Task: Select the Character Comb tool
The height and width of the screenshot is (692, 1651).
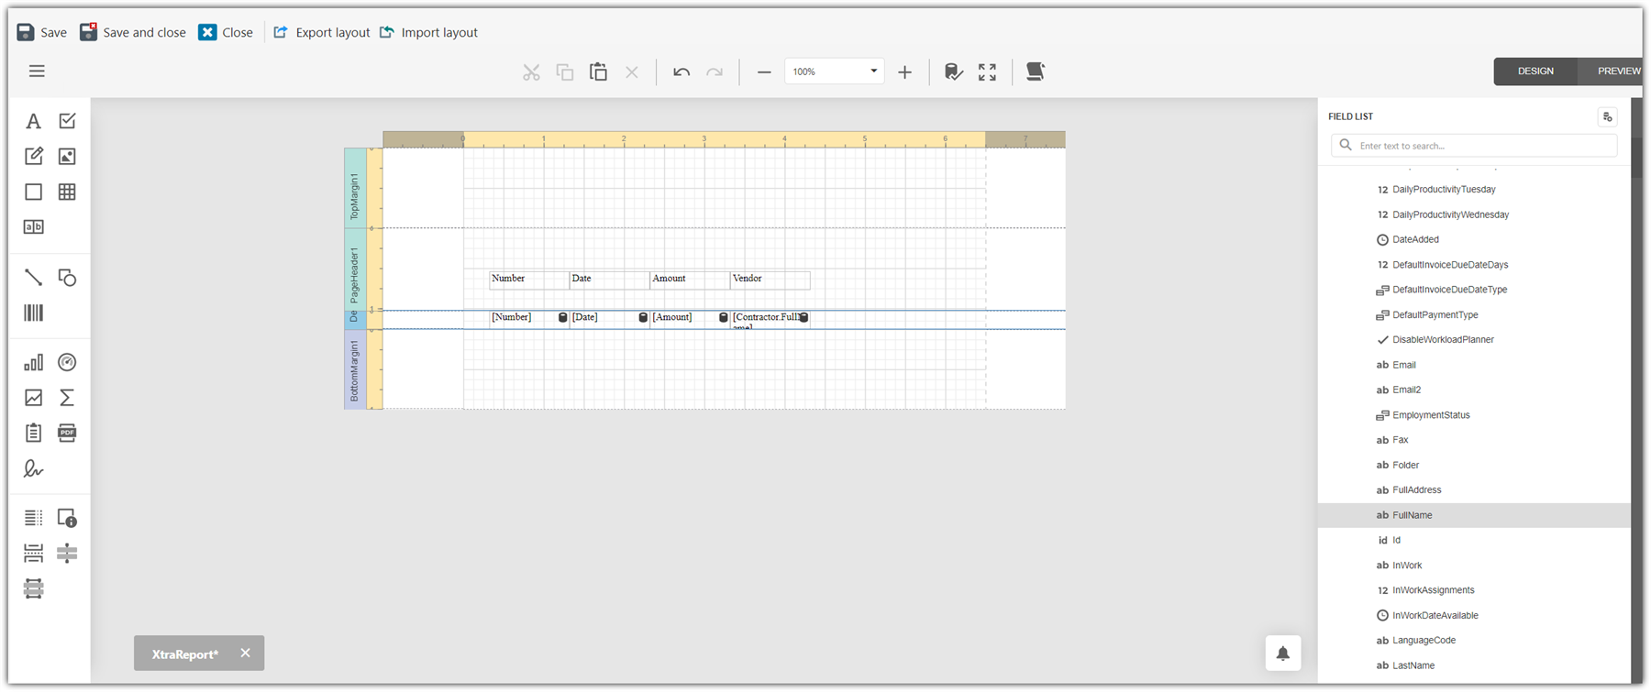Action: [33, 226]
